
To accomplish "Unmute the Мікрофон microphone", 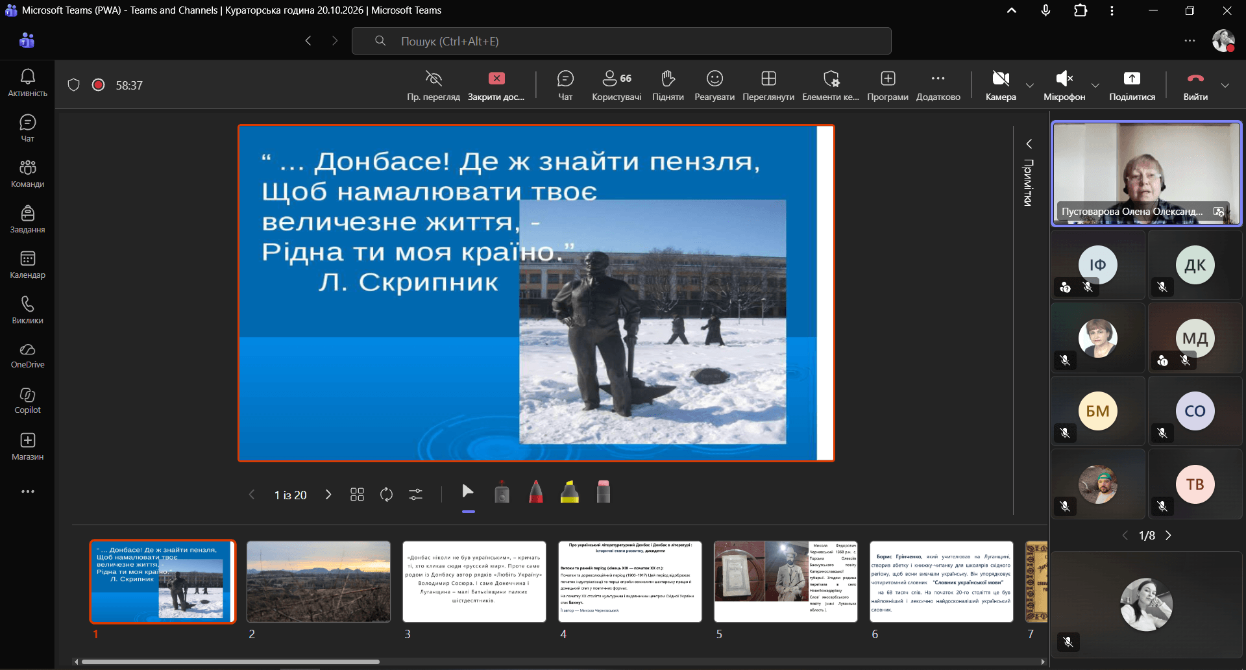I will pyautogui.click(x=1064, y=86).
